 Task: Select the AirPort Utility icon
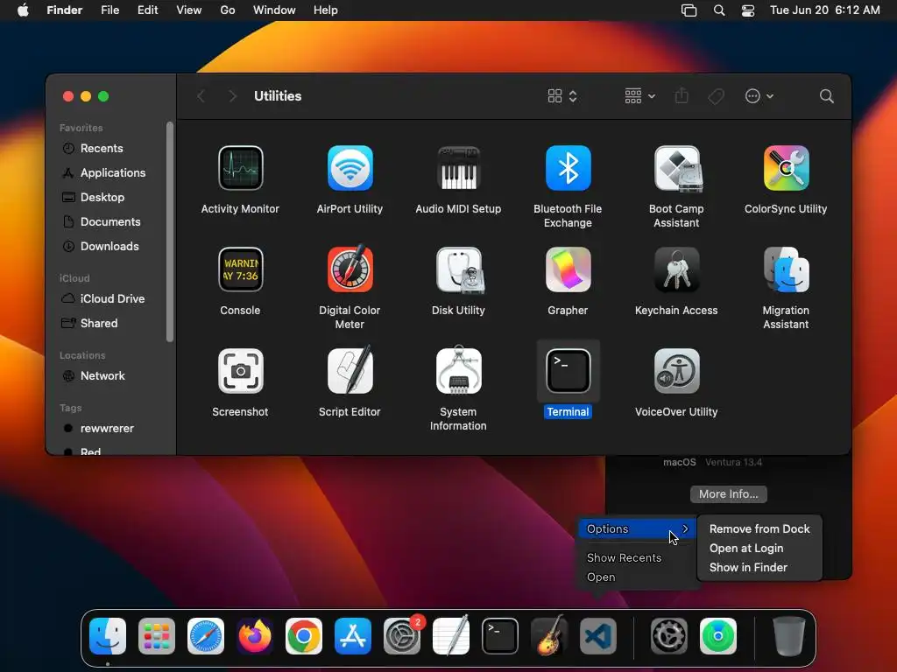350,168
